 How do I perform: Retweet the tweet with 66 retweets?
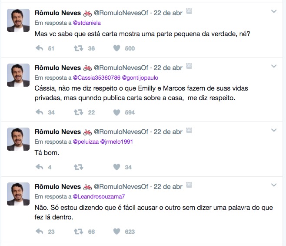click(78, 232)
